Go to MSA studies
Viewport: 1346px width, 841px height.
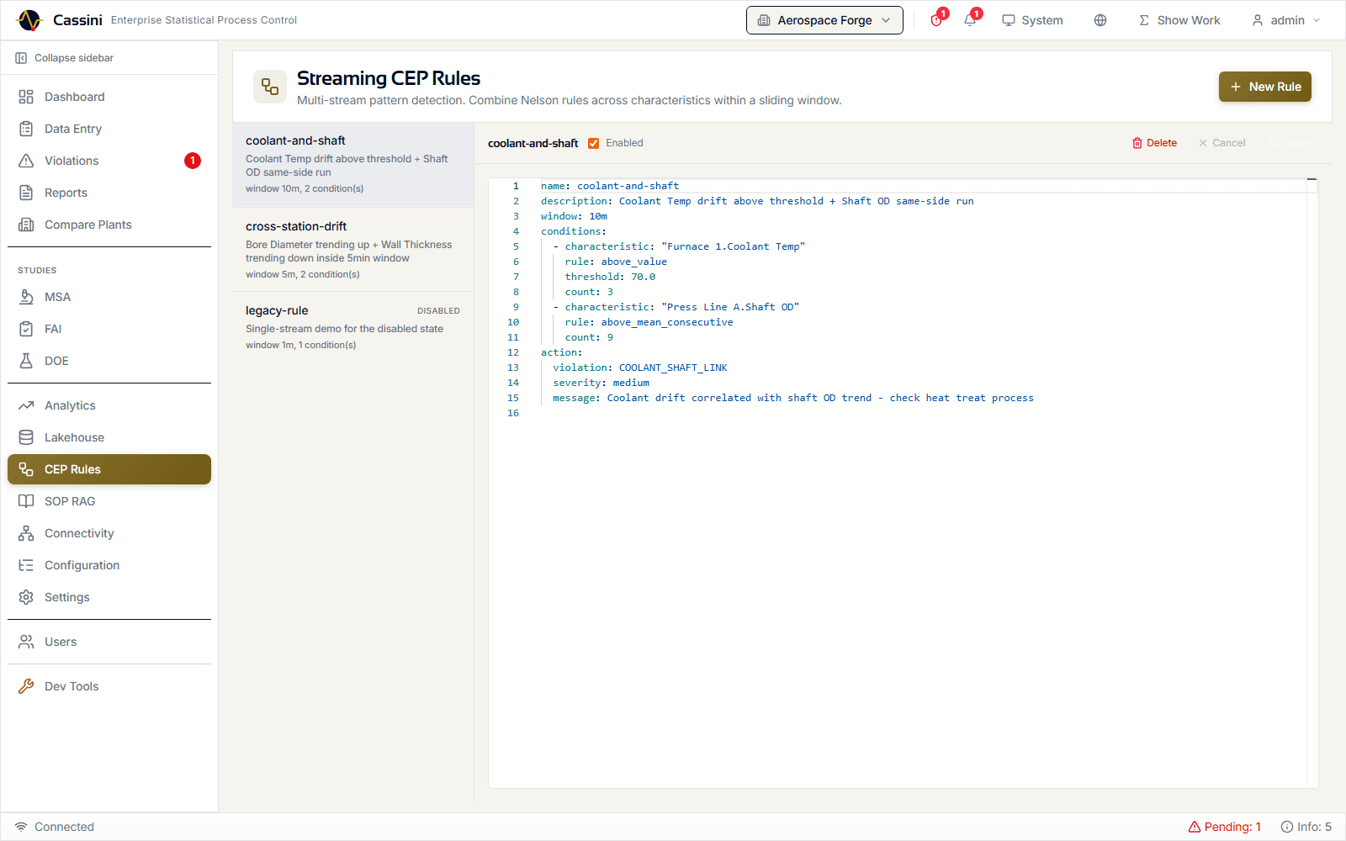[109, 297]
